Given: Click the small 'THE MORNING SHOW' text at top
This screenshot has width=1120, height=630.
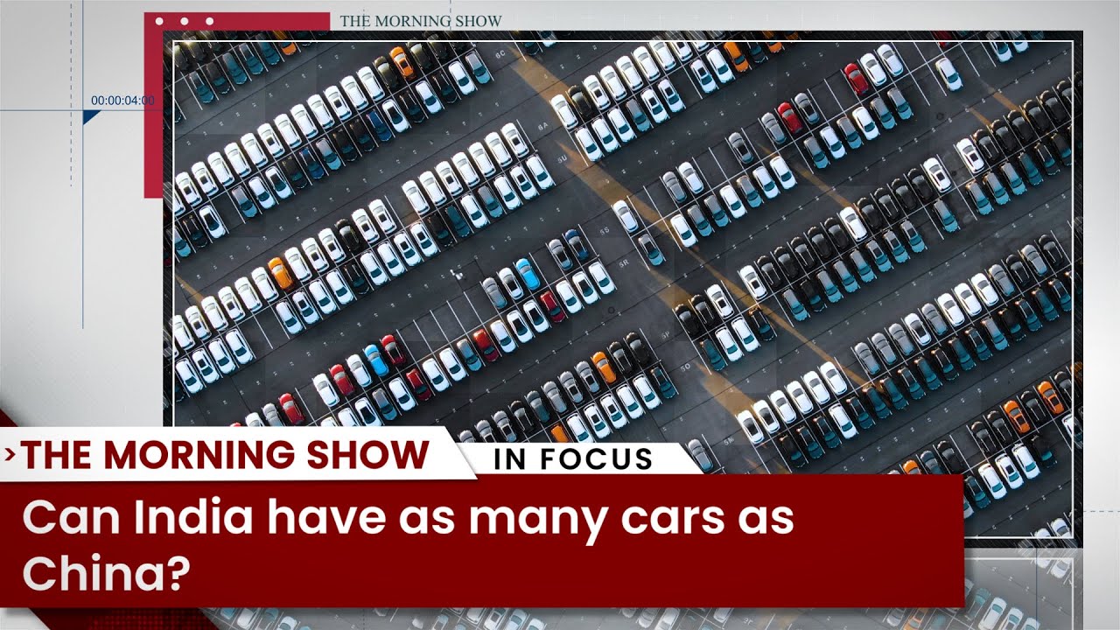Looking at the screenshot, I should [x=421, y=20].
